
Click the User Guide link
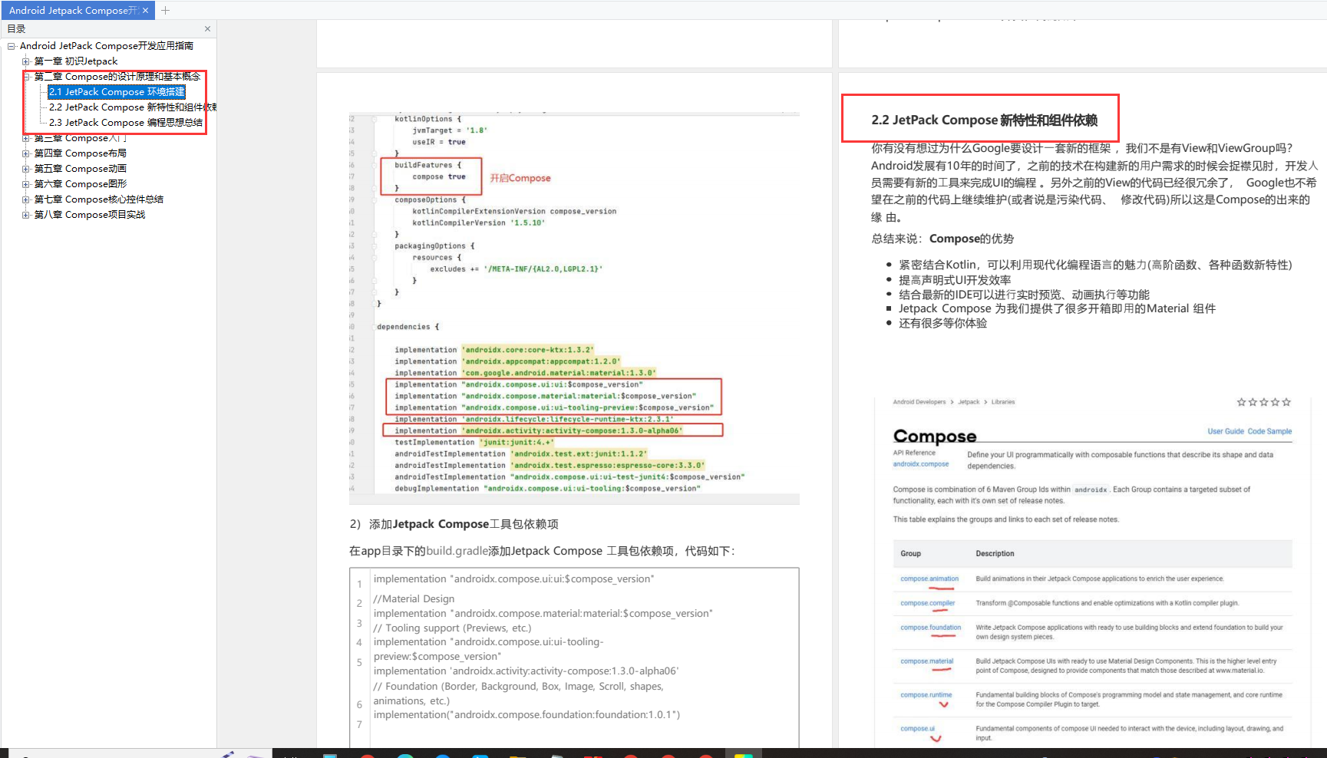click(x=1225, y=431)
